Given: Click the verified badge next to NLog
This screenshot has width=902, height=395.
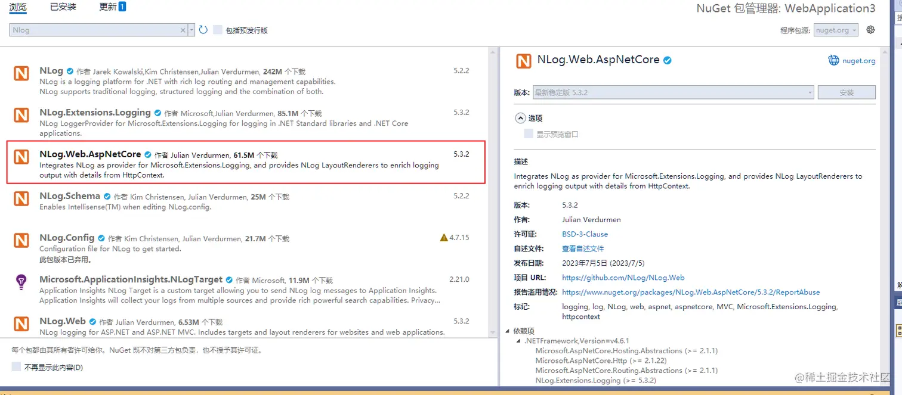Looking at the screenshot, I should click(x=70, y=71).
